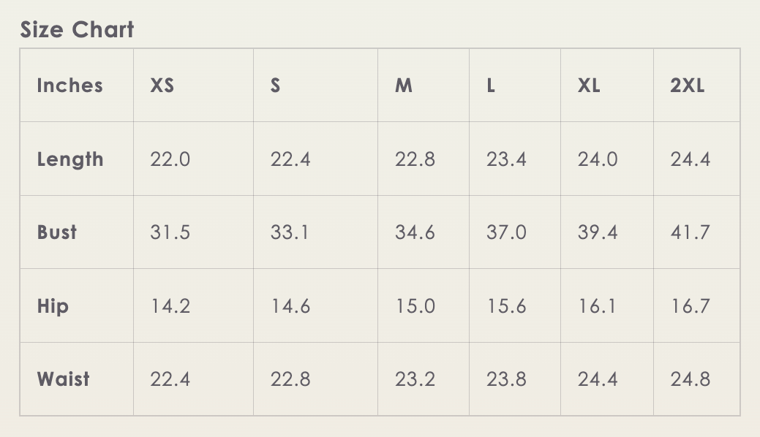Click the 23.2 waist value for M
Image resolution: width=760 pixels, height=437 pixels.
coord(415,379)
